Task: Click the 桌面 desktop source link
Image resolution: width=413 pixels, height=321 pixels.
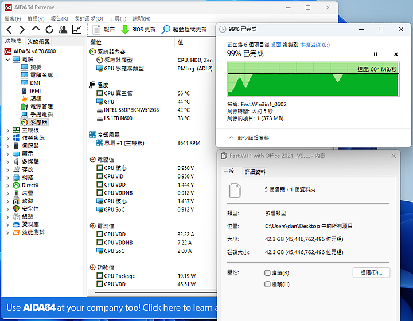Action: pos(276,45)
